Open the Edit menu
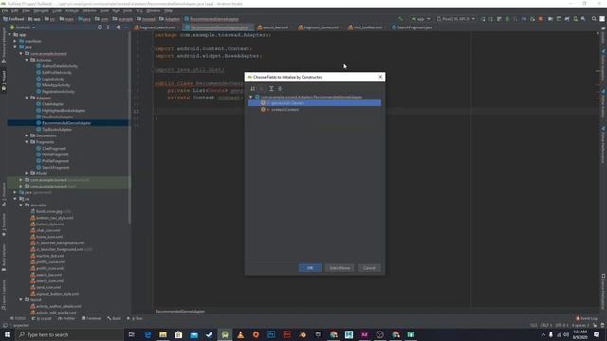607x341 pixels. coord(15,10)
